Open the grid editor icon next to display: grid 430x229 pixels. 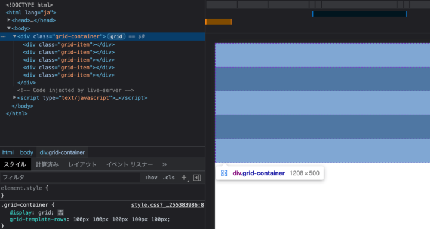pyautogui.click(x=60, y=212)
